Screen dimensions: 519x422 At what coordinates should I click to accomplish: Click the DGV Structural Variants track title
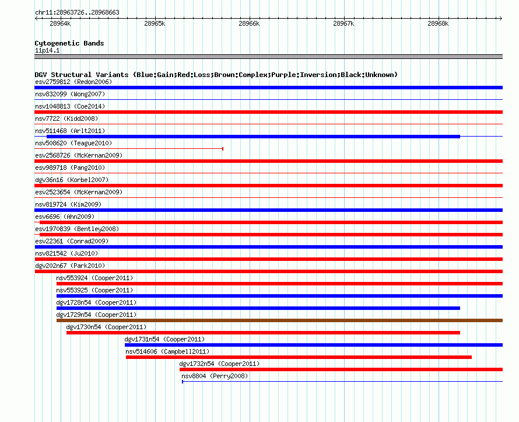click(x=216, y=75)
